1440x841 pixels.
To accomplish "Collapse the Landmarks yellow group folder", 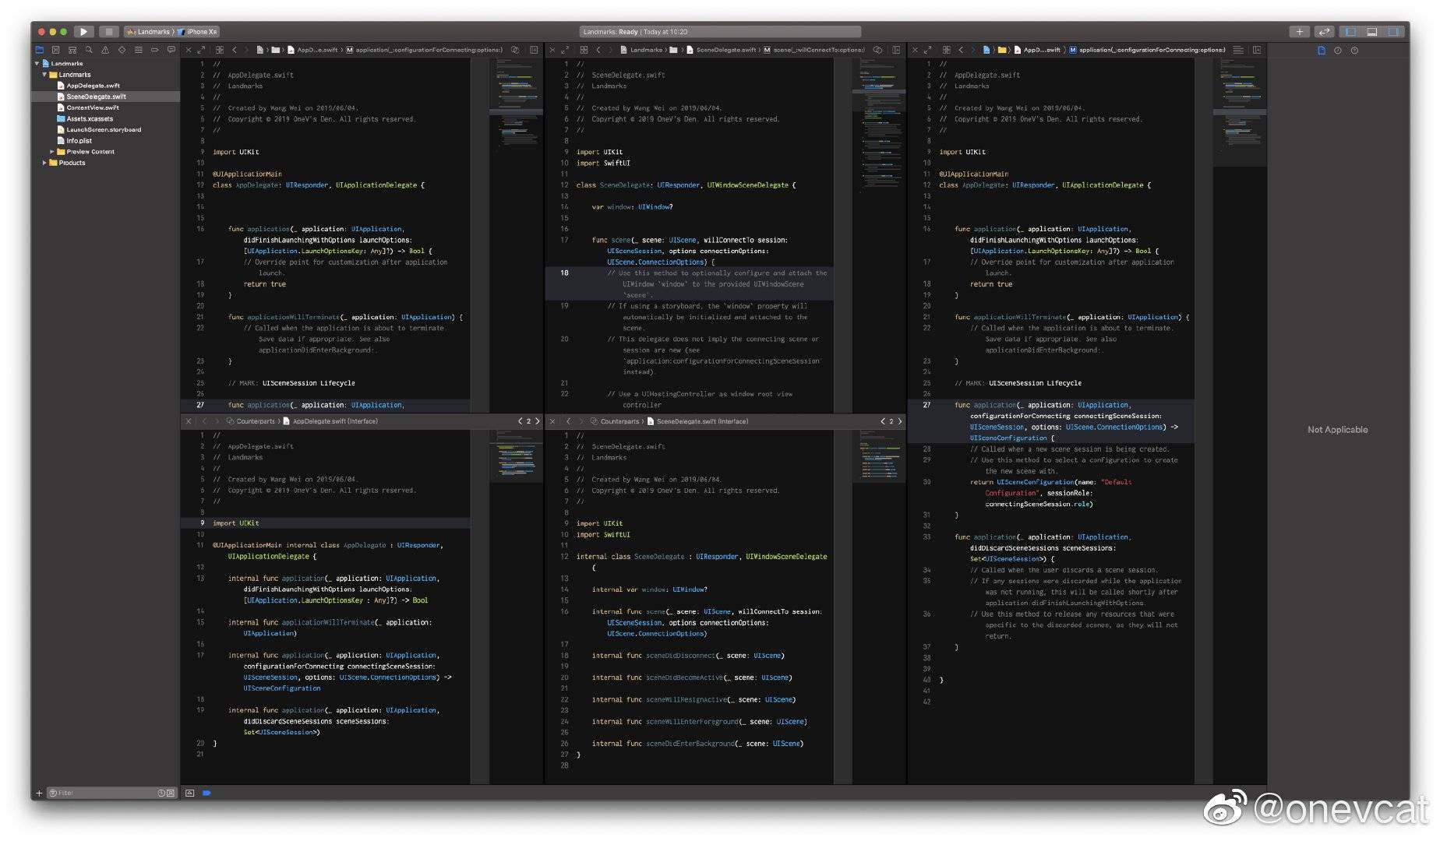I will (44, 75).
